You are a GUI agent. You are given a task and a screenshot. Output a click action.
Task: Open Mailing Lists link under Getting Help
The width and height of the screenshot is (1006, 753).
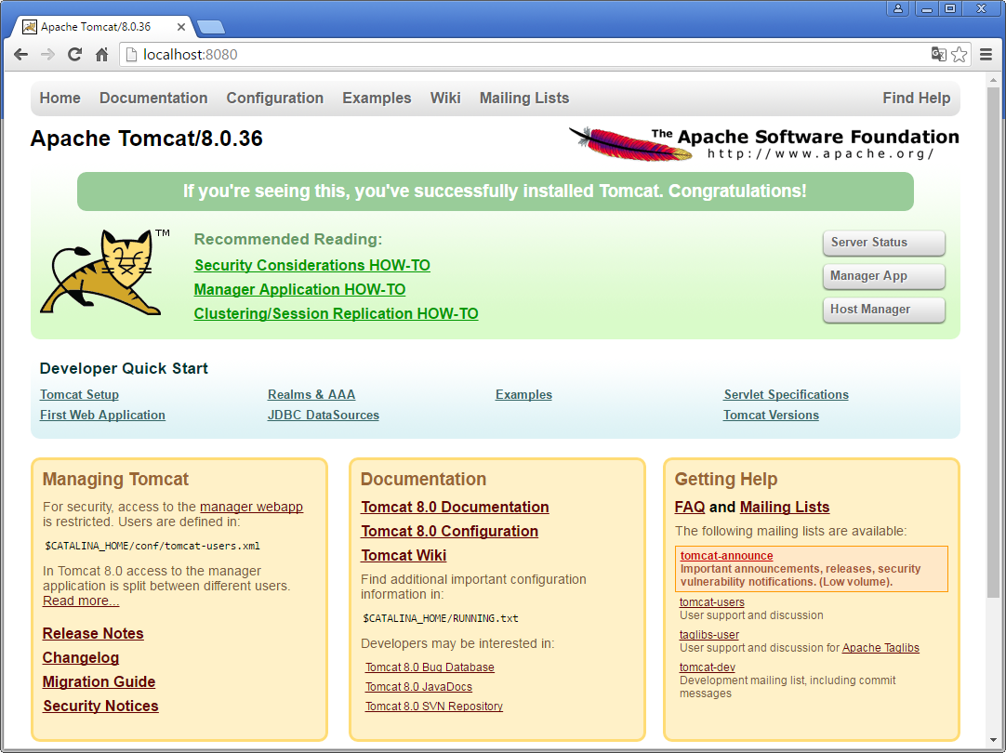(785, 508)
